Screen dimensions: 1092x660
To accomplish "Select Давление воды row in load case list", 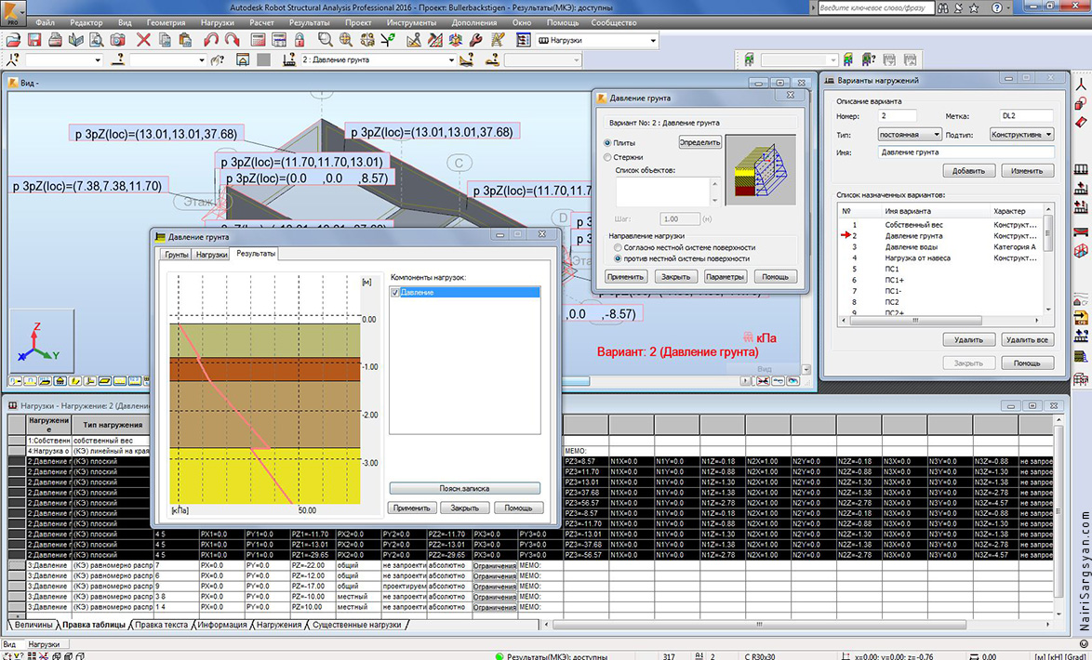I will (x=940, y=247).
